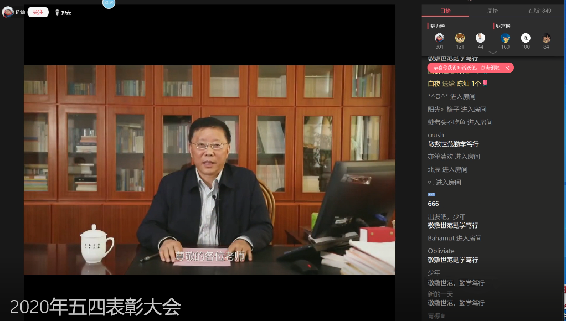Image resolution: width=566 pixels, height=321 pixels.
Task: Click host 陈灿's avatar at top left
Action: tap(8, 12)
